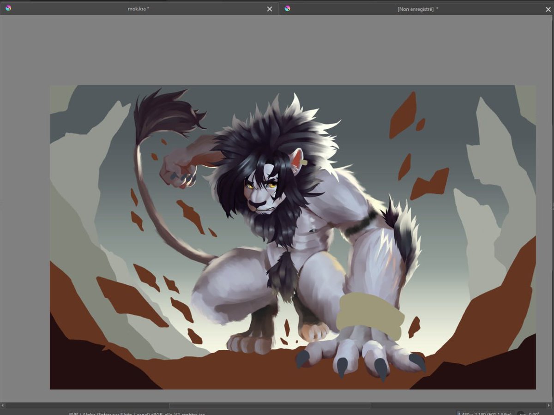
Task: Click the Krita icon on mok.kra tab
Action: pos(8,8)
